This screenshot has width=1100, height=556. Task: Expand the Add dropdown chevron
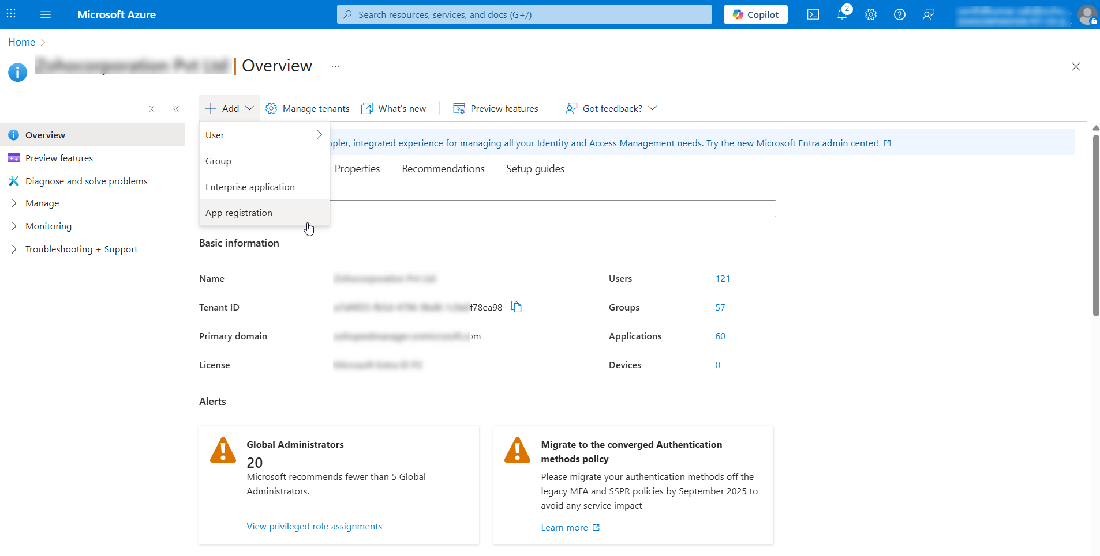point(249,108)
